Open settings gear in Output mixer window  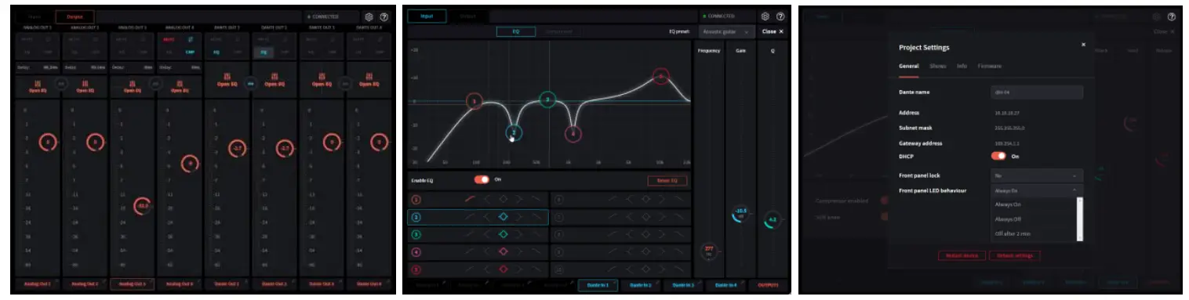click(x=369, y=16)
